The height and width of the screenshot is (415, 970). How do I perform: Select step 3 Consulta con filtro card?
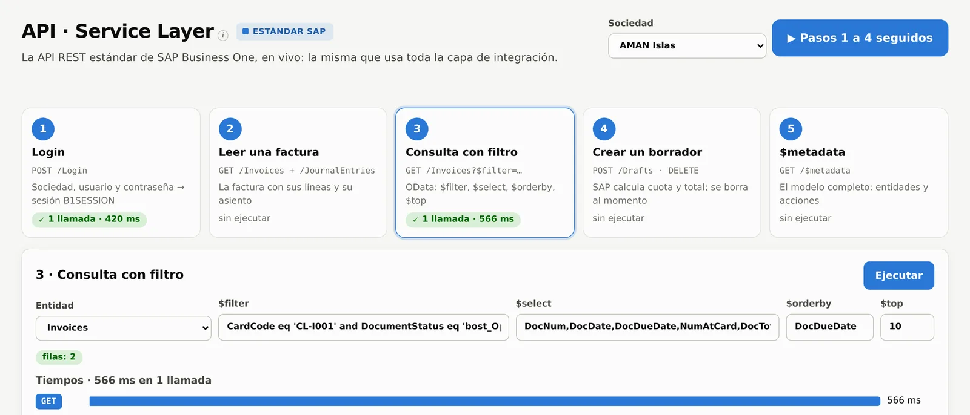pos(485,173)
